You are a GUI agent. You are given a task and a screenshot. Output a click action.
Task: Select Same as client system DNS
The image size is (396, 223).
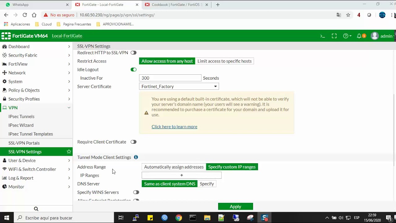tap(170, 184)
